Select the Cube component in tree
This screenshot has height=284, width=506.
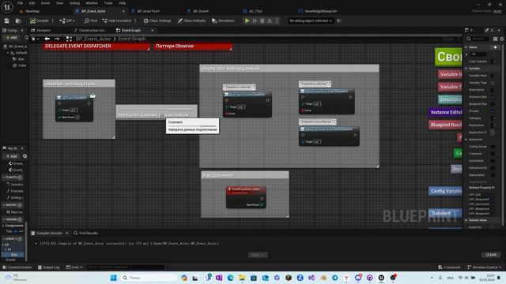point(20,65)
